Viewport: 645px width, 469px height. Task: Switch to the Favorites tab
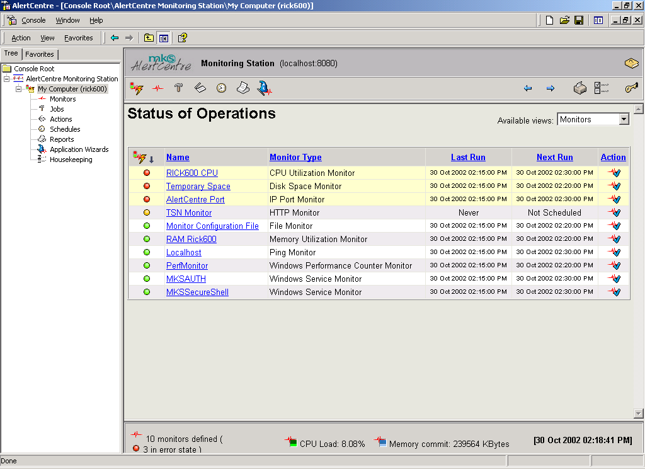point(40,54)
